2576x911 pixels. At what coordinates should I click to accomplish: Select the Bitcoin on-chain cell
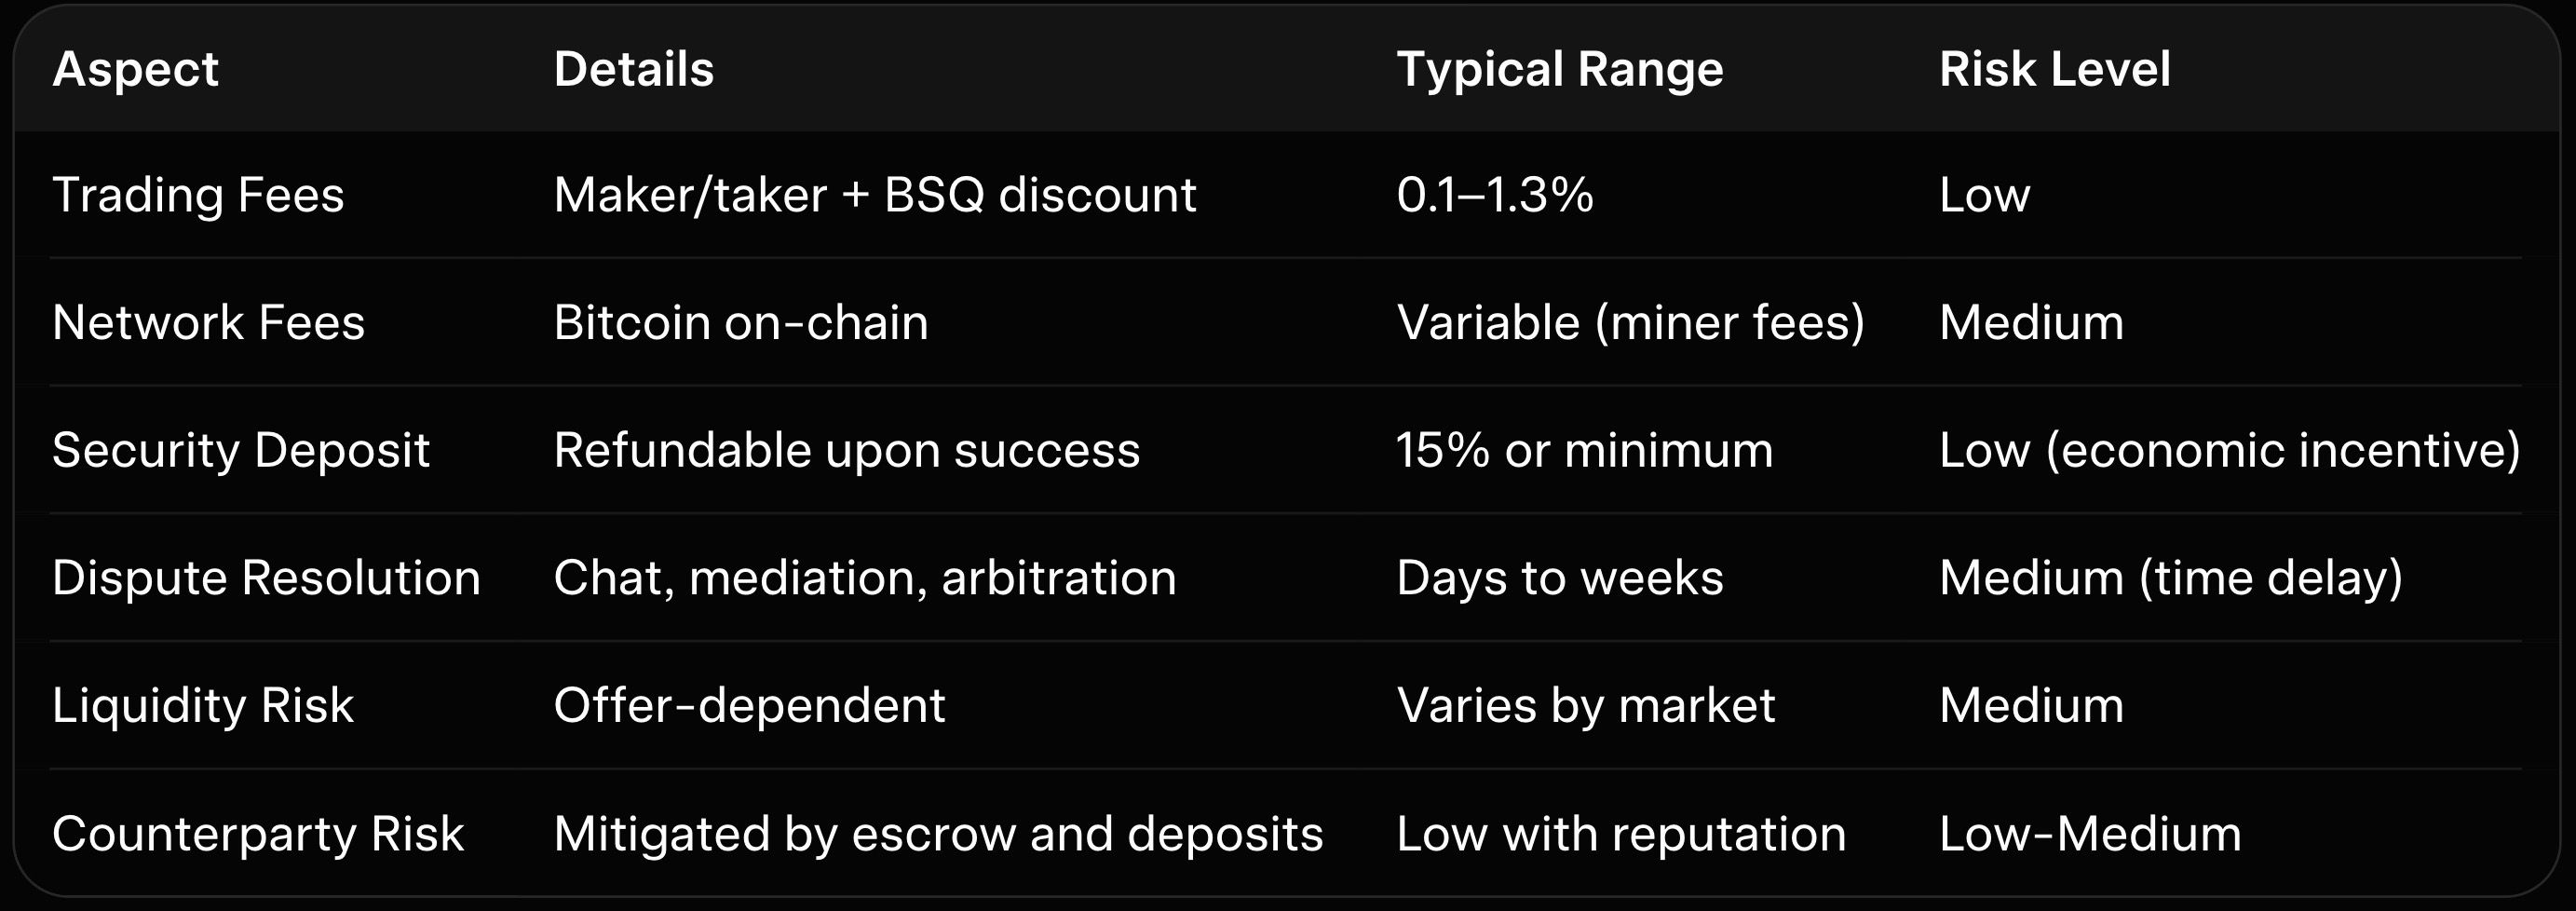(x=740, y=322)
